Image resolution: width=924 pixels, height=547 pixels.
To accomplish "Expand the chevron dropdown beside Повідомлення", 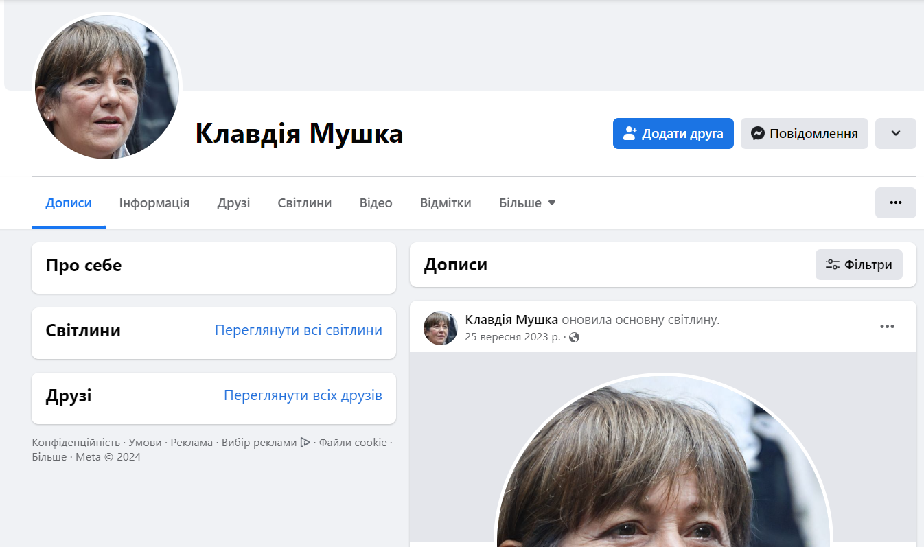I will coord(895,133).
